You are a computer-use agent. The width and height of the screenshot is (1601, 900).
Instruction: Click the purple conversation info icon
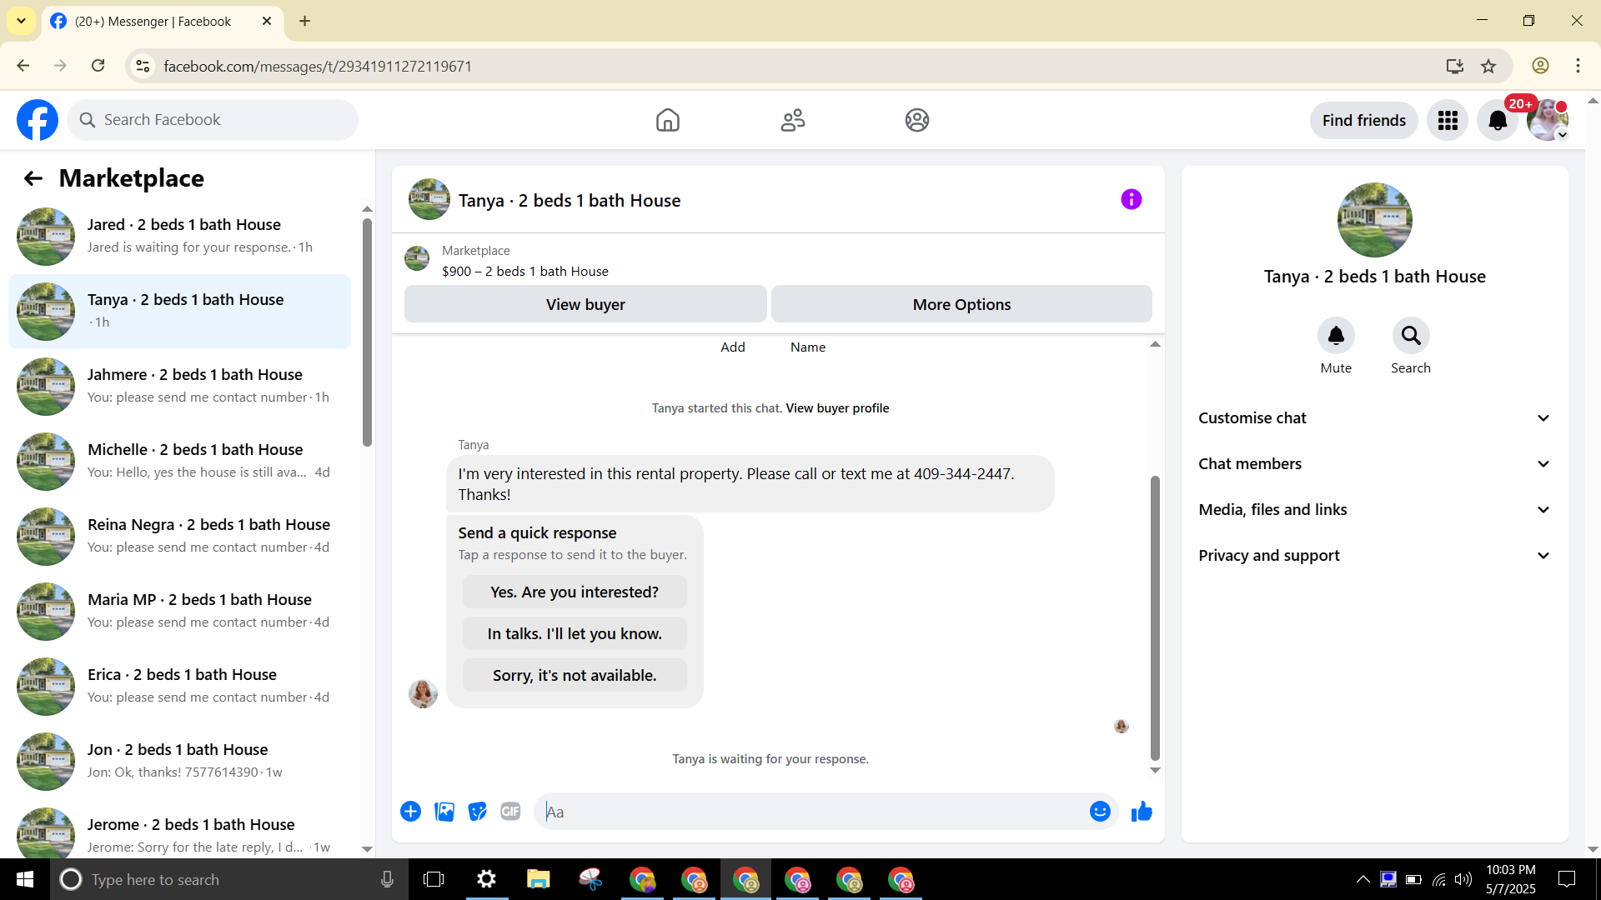[1131, 199]
